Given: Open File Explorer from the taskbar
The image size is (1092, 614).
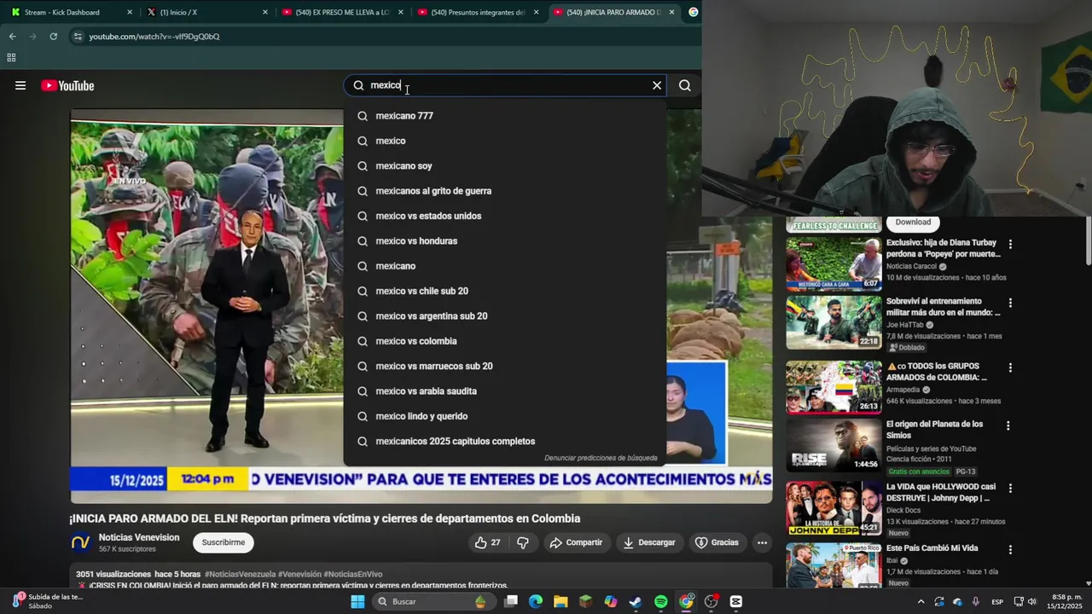Looking at the screenshot, I should pyautogui.click(x=561, y=601).
